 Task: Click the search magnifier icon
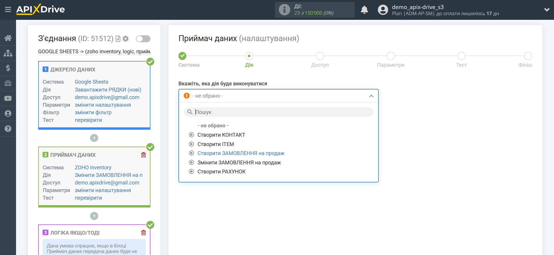click(190, 112)
